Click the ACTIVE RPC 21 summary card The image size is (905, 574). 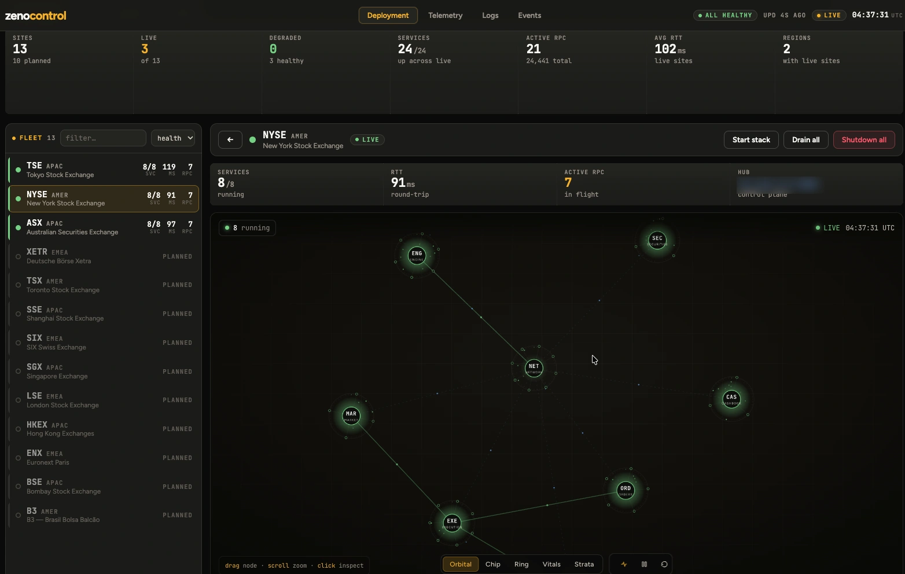(583, 72)
